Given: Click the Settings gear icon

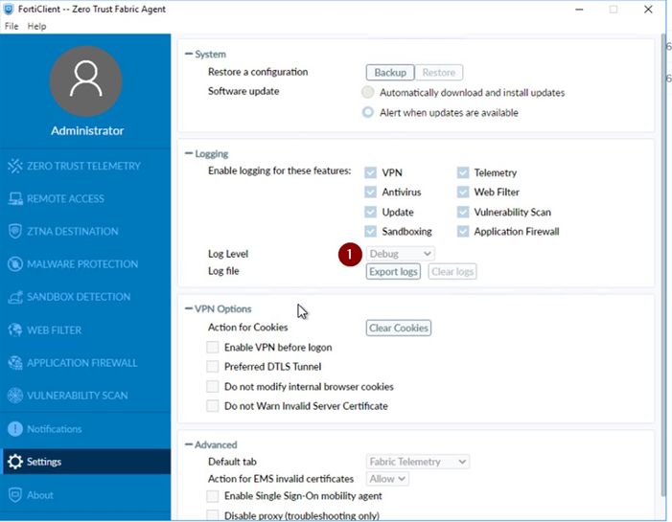Looking at the screenshot, I should [x=15, y=462].
